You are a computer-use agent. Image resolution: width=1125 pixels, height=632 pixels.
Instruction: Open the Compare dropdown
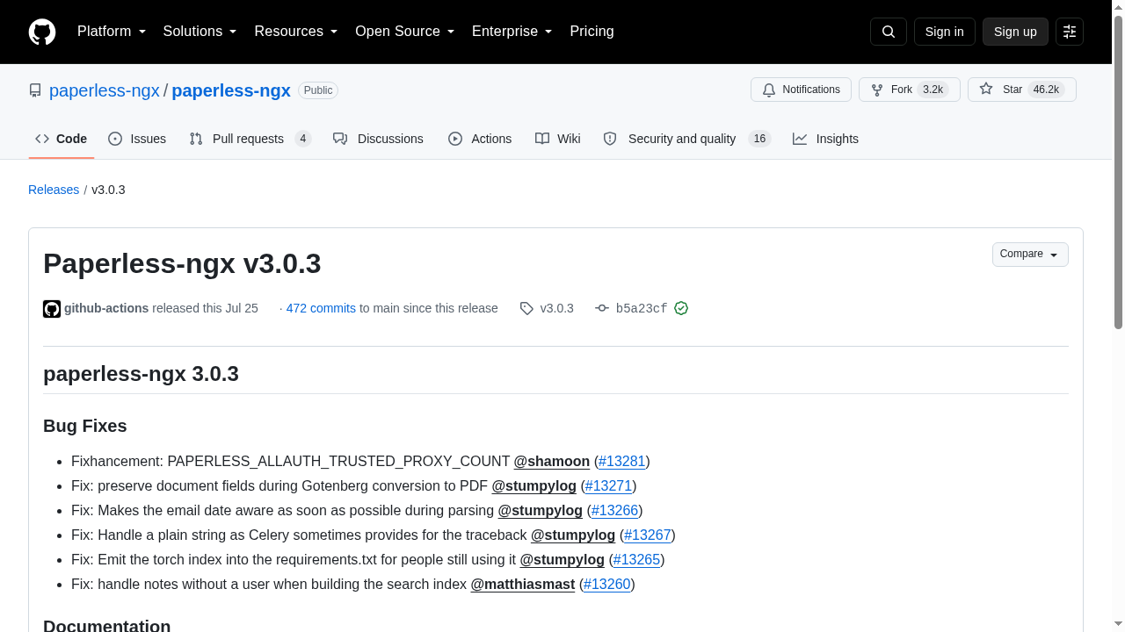point(1030,254)
